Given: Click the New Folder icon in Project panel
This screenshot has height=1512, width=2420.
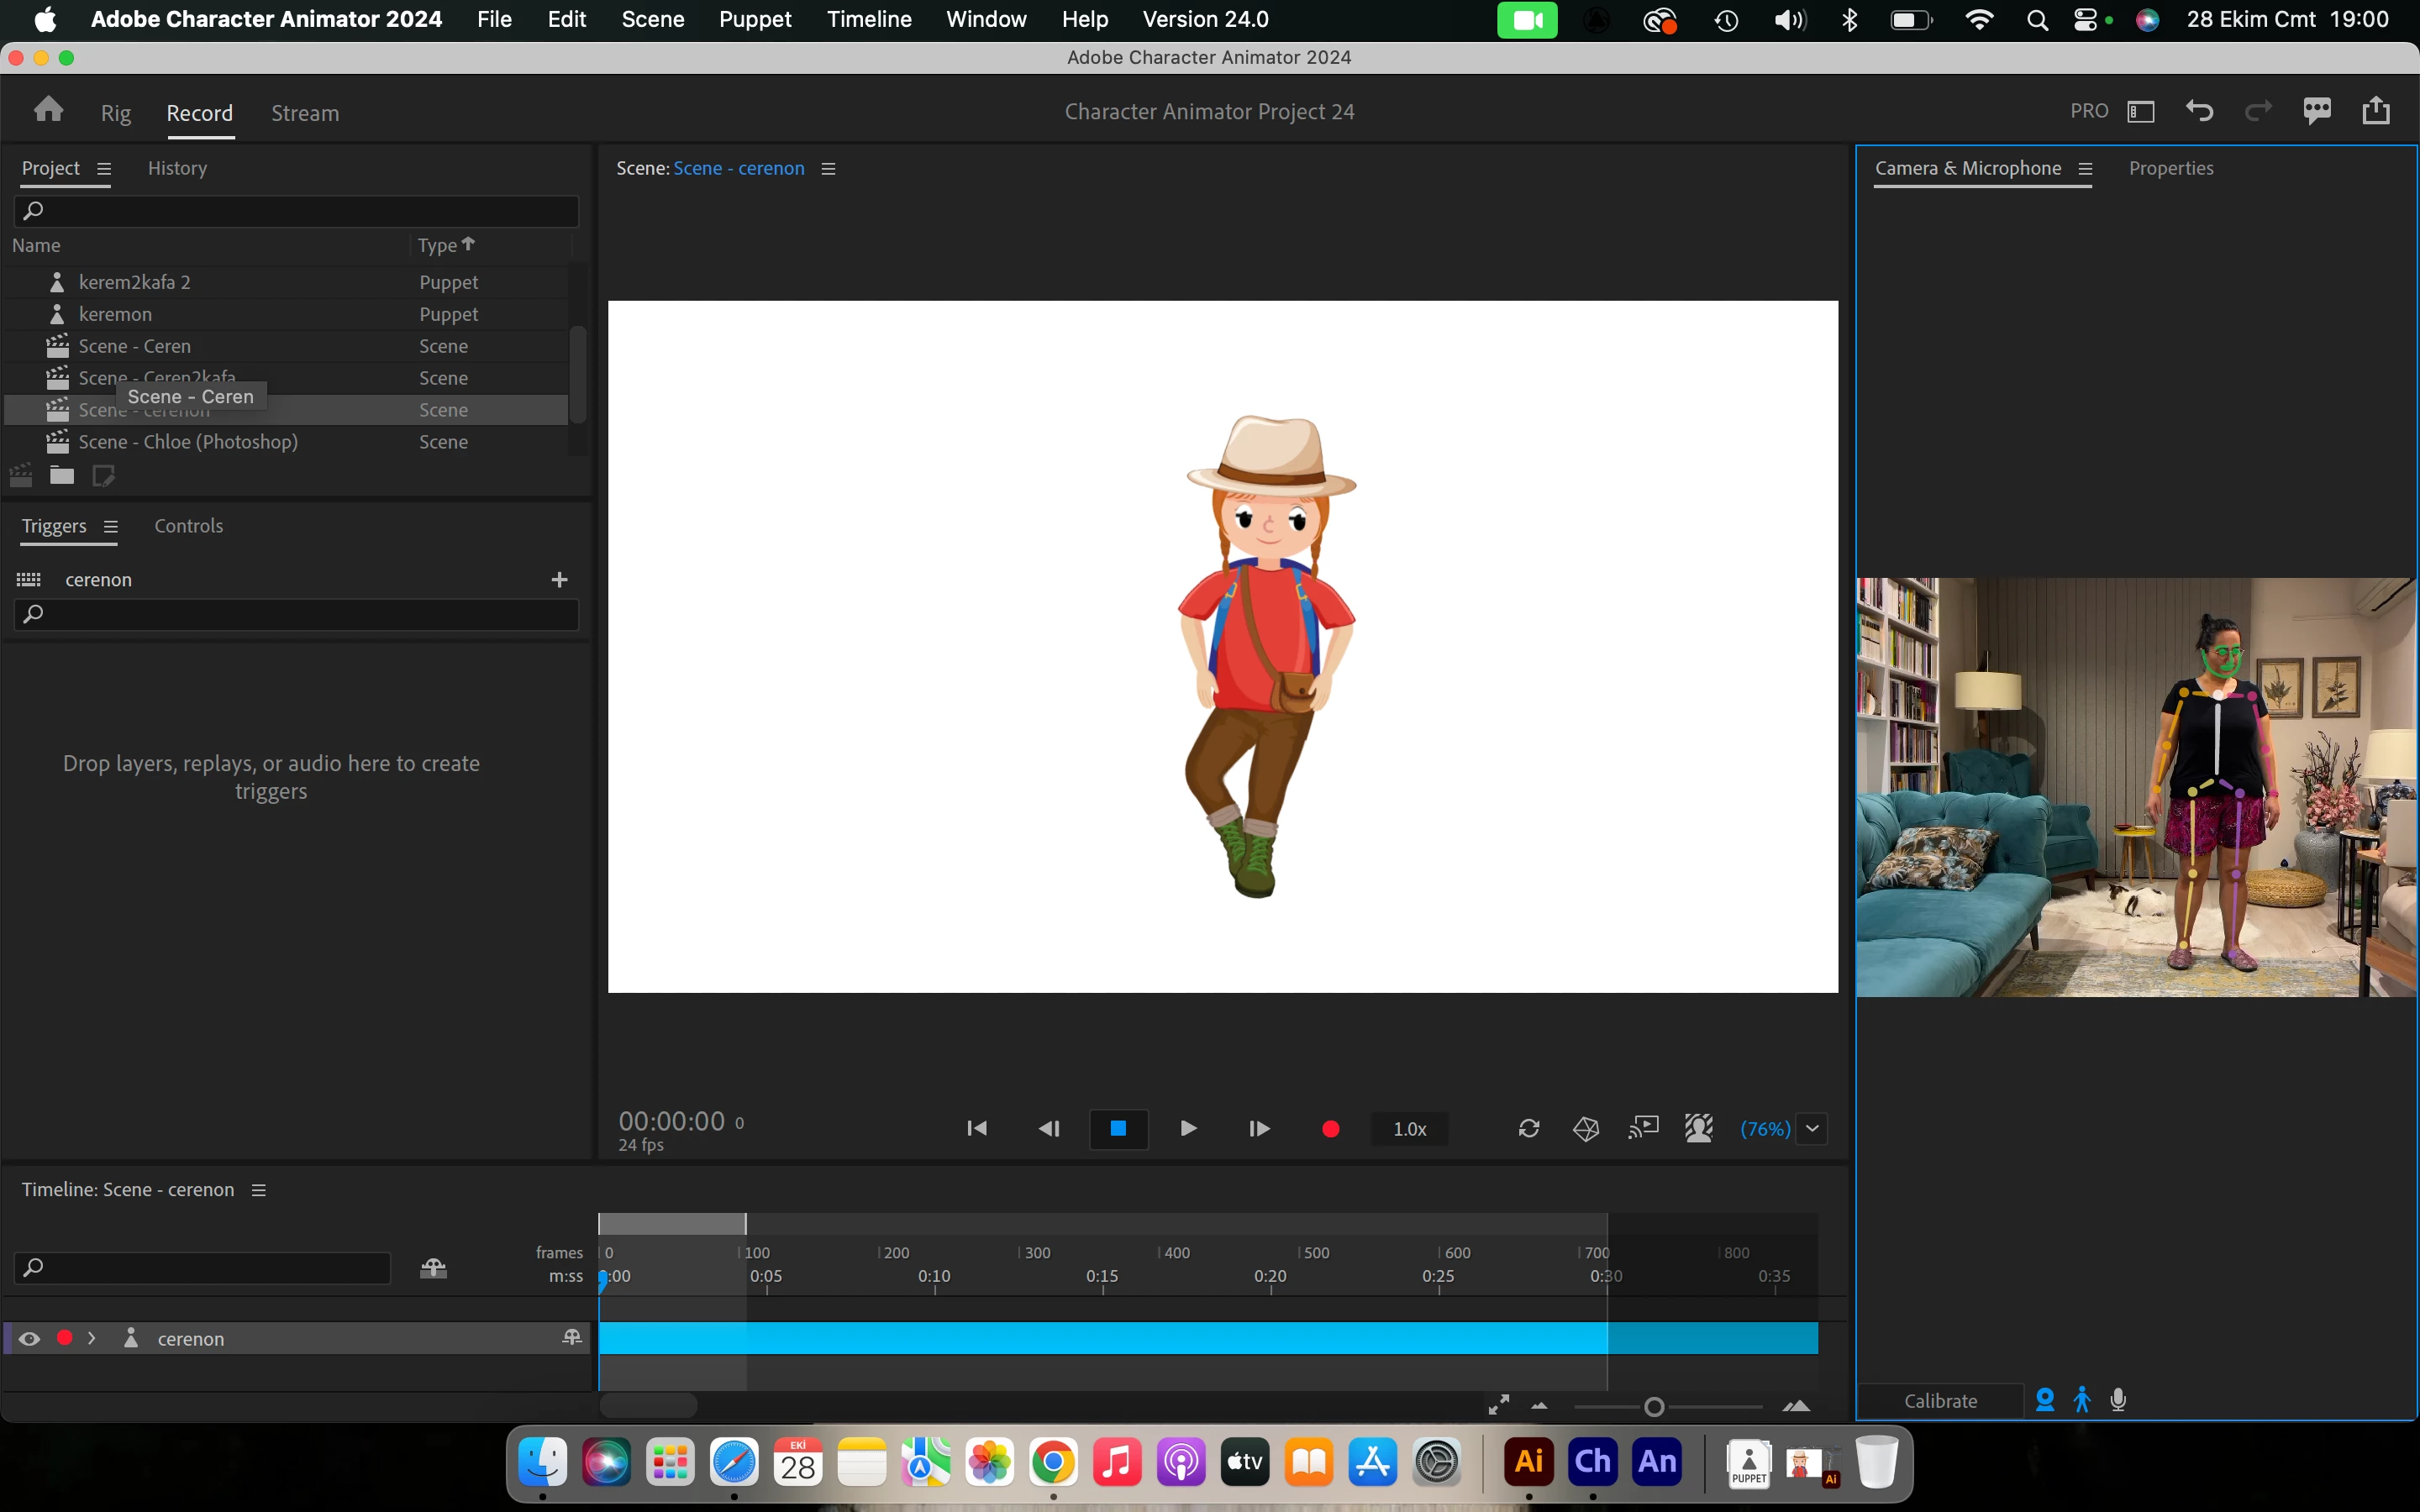Looking at the screenshot, I should click(x=62, y=476).
